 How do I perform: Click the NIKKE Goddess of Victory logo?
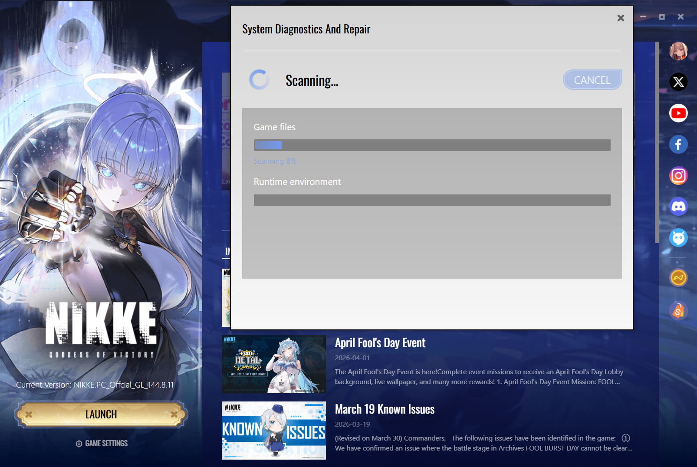102,330
